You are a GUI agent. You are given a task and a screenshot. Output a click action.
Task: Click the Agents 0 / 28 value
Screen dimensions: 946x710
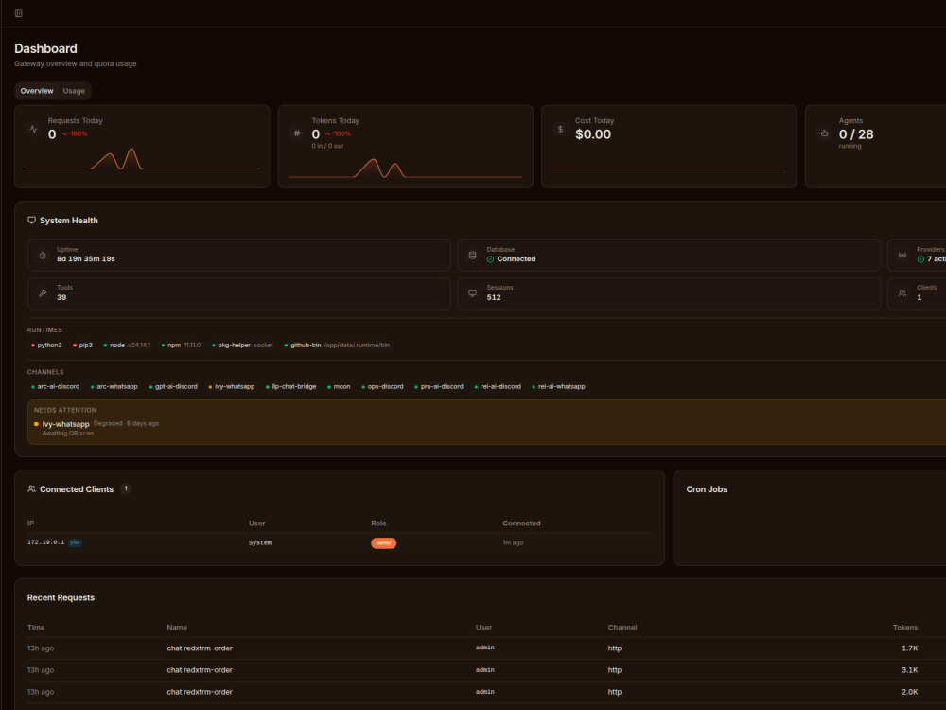tap(856, 134)
